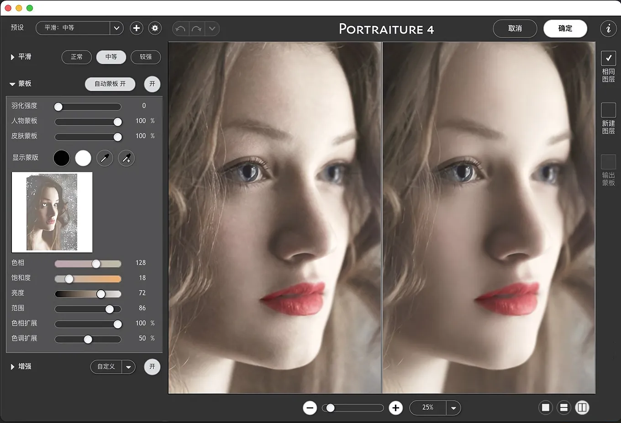Viewport: 621px width, 423px height.
Task: Select the add-color eyedropper plus tool
Action: pyautogui.click(x=126, y=158)
